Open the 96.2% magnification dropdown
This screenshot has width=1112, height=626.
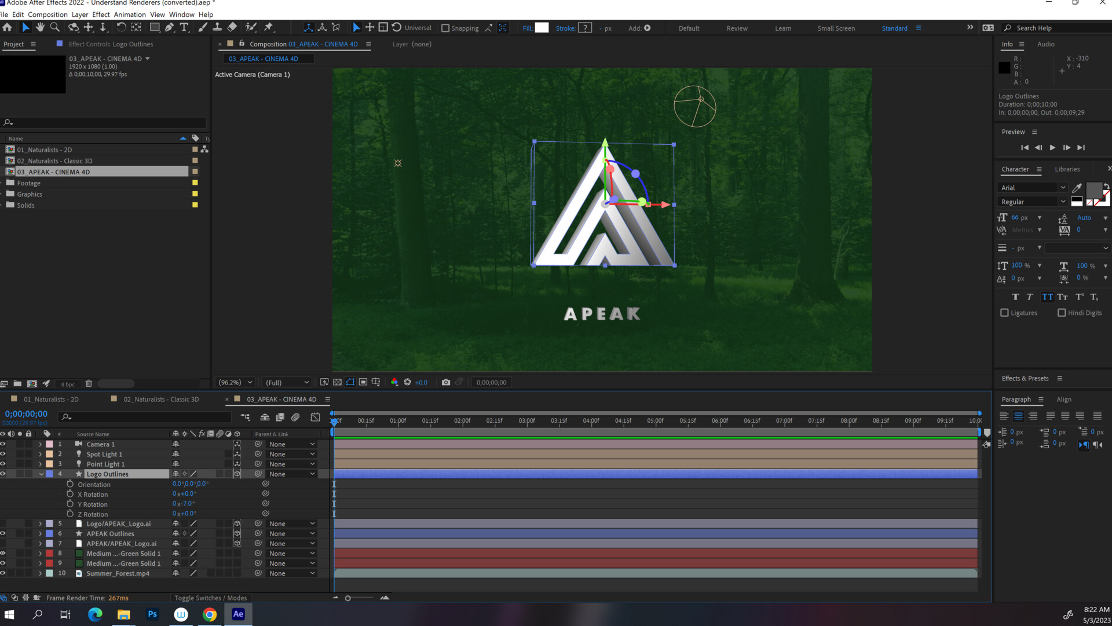(x=233, y=382)
